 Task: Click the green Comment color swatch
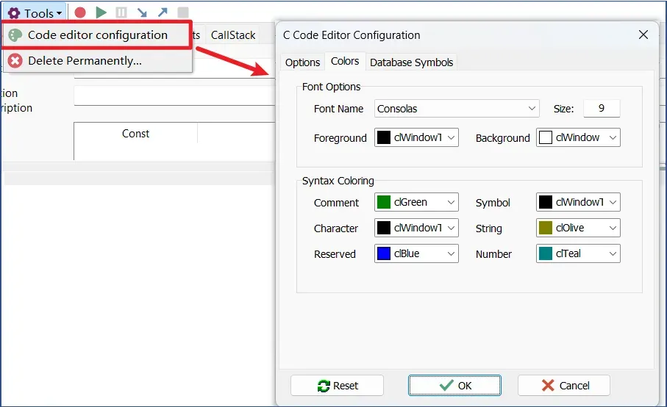(x=384, y=202)
